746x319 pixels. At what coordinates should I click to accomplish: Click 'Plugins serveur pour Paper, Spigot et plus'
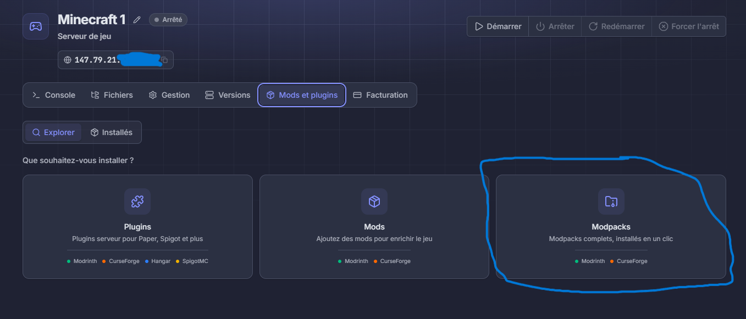[x=137, y=239]
